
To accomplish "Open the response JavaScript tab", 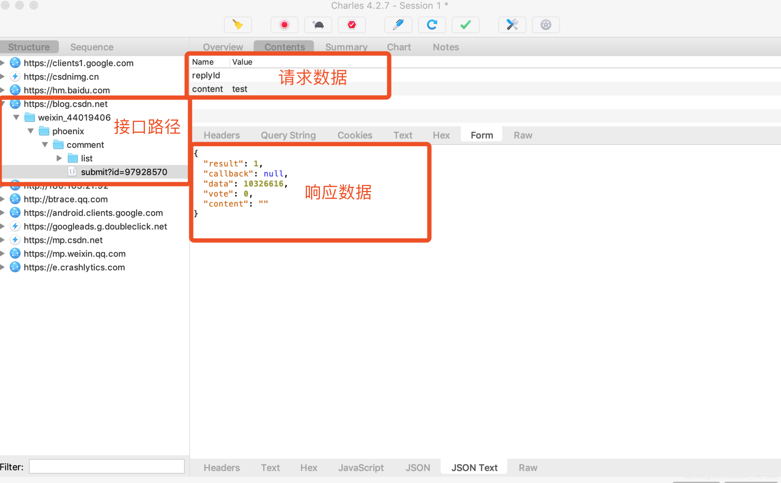I will pyautogui.click(x=361, y=468).
